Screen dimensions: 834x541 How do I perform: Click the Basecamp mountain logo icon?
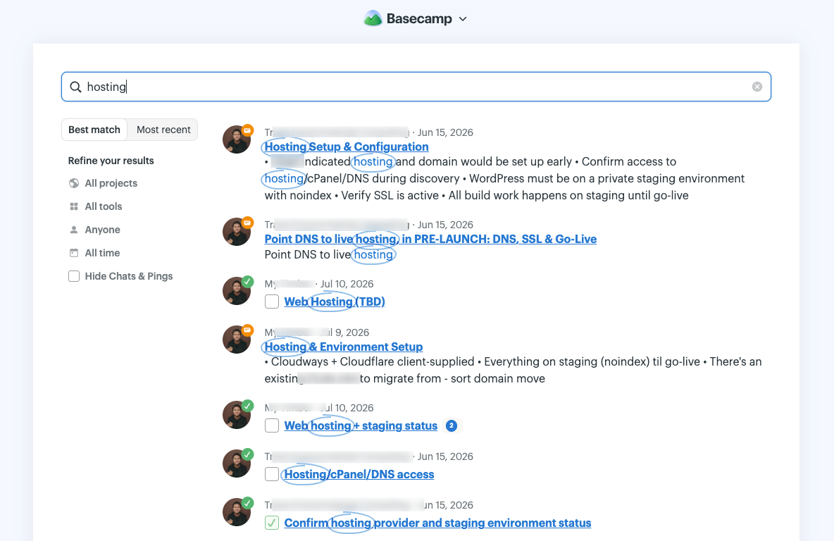pyautogui.click(x=373, y=18)
